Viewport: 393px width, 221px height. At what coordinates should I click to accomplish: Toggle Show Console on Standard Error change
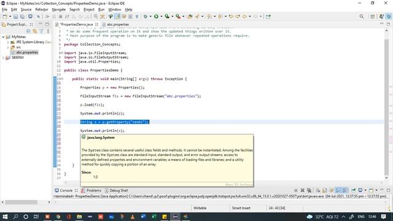[x=345, y=190]
